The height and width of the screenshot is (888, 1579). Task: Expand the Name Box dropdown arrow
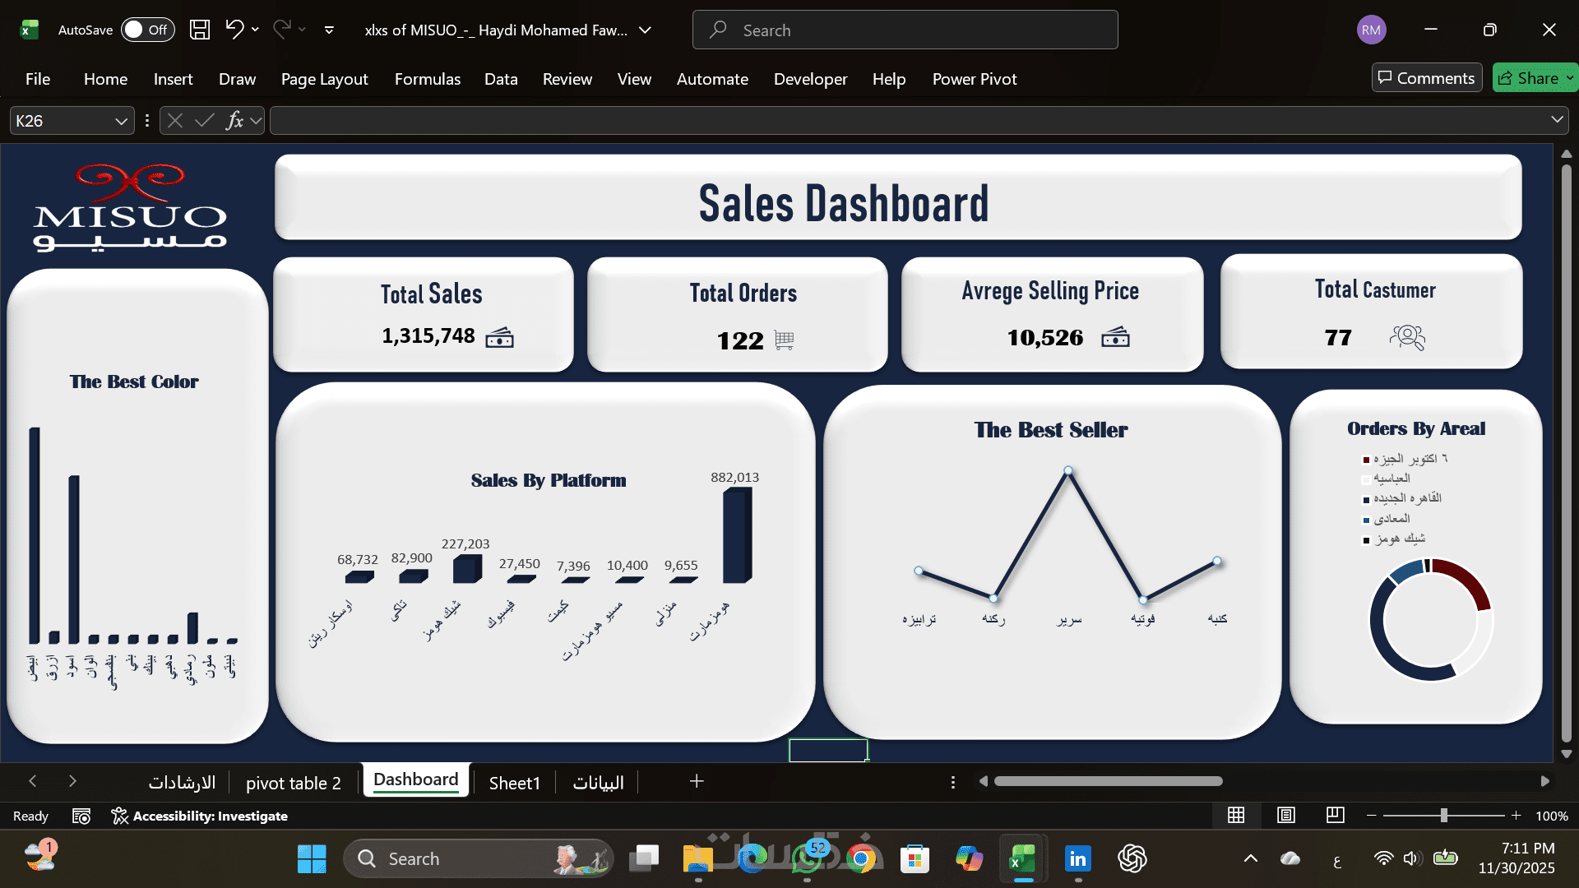tap(121, 121)
